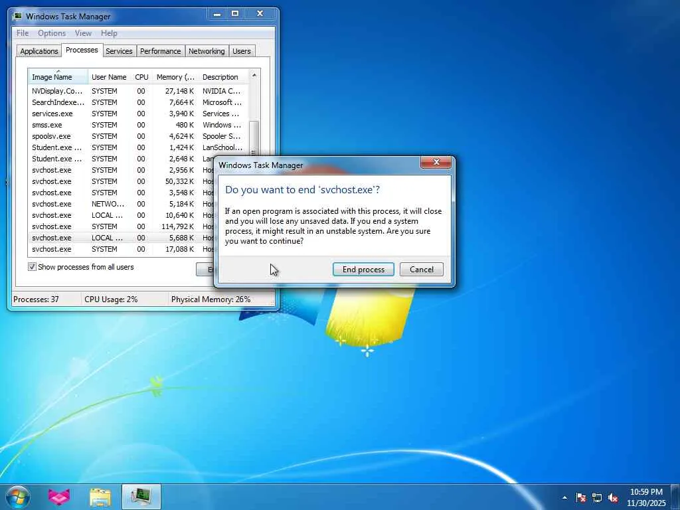Viewport: 680px width, 510px height.
Task: Select highlighted svchost.exe with 5,688 K
Action: (122, 238)
